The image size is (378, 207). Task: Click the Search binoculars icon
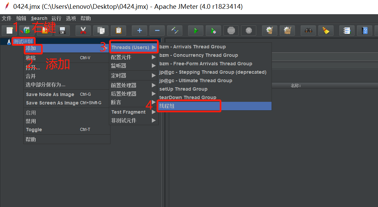pos(308,30)
